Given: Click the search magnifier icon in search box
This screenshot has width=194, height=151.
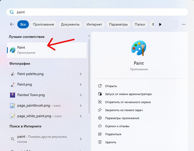Looking at the screenshot, I should [12, 12].
